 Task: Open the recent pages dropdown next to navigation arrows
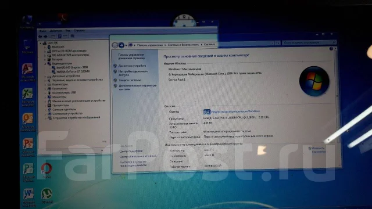coord(126,45)
